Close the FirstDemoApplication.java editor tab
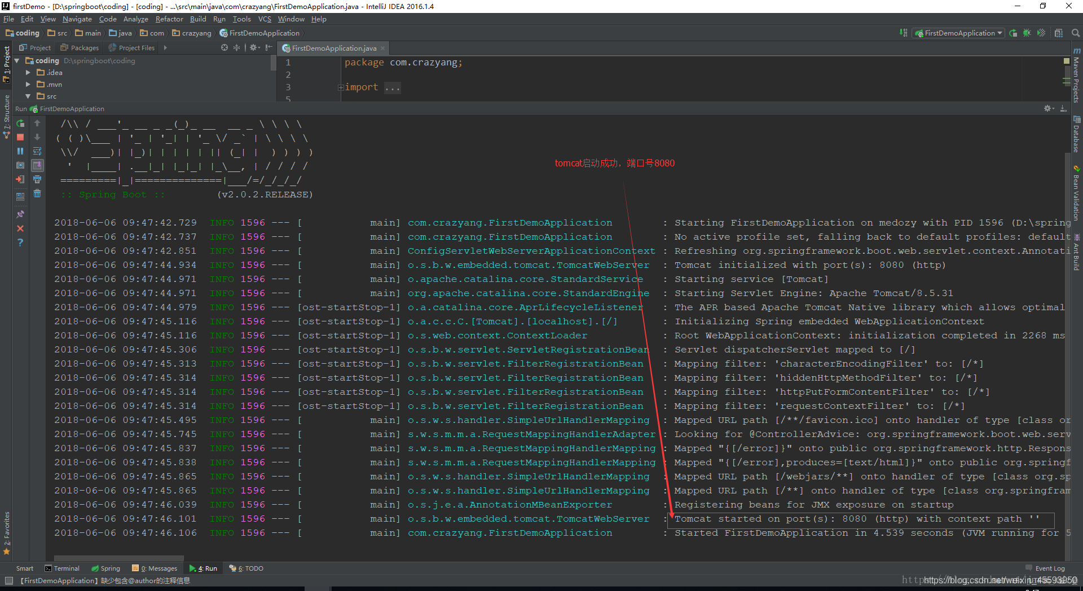The width and height of the screenshot is (1083, 591). coord(383,48)
